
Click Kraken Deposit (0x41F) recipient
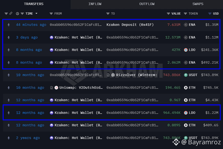[130, 25]
